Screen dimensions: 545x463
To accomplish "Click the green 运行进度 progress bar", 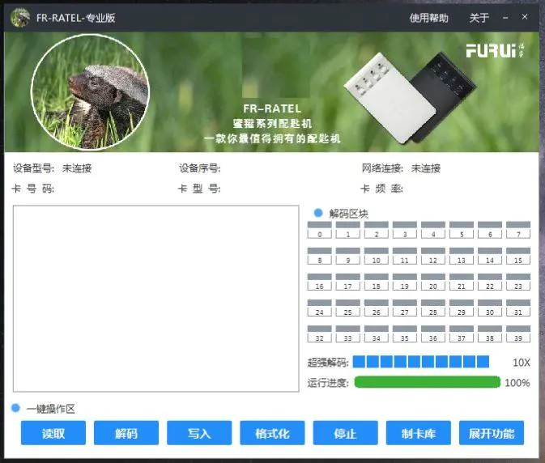I will (427, 382).
